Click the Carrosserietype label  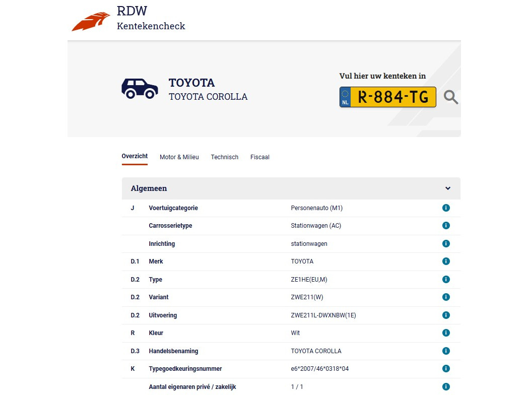click(170, 226)
